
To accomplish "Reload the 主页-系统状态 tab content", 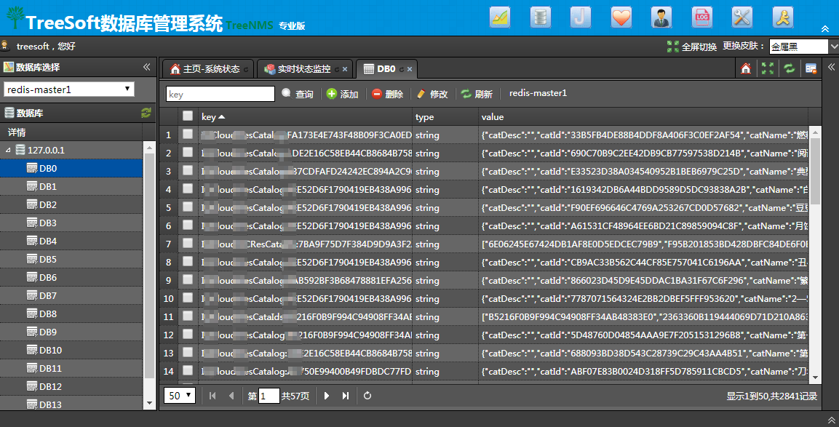I will point(246,70).
